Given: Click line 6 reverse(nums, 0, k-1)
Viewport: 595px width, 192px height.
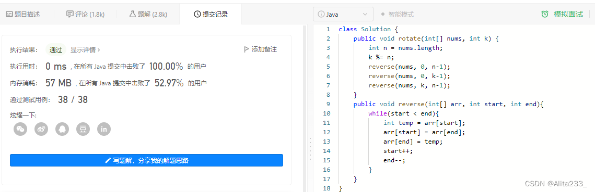Looking at the screenshot, I should [x=409, y=76].
